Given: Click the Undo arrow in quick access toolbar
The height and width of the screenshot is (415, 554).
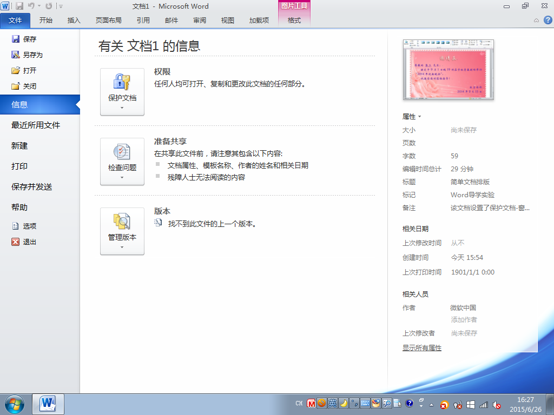Looking at the screenshot, I should [31, 6].
